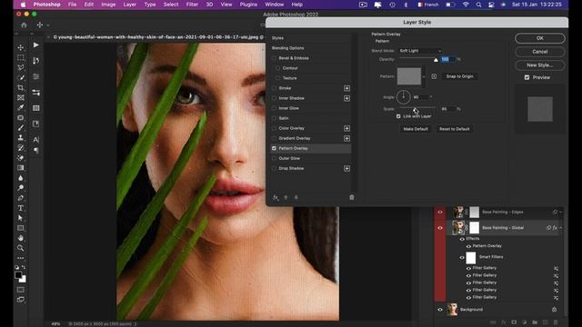
Task: Select the Dodge tool
Action: point(20,188)
